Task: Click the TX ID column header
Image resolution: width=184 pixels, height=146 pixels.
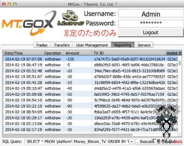Action: pos(129,53)
